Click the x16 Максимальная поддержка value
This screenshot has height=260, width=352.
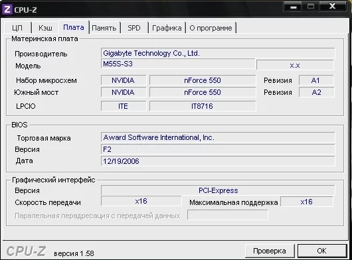tap(307, 202)
